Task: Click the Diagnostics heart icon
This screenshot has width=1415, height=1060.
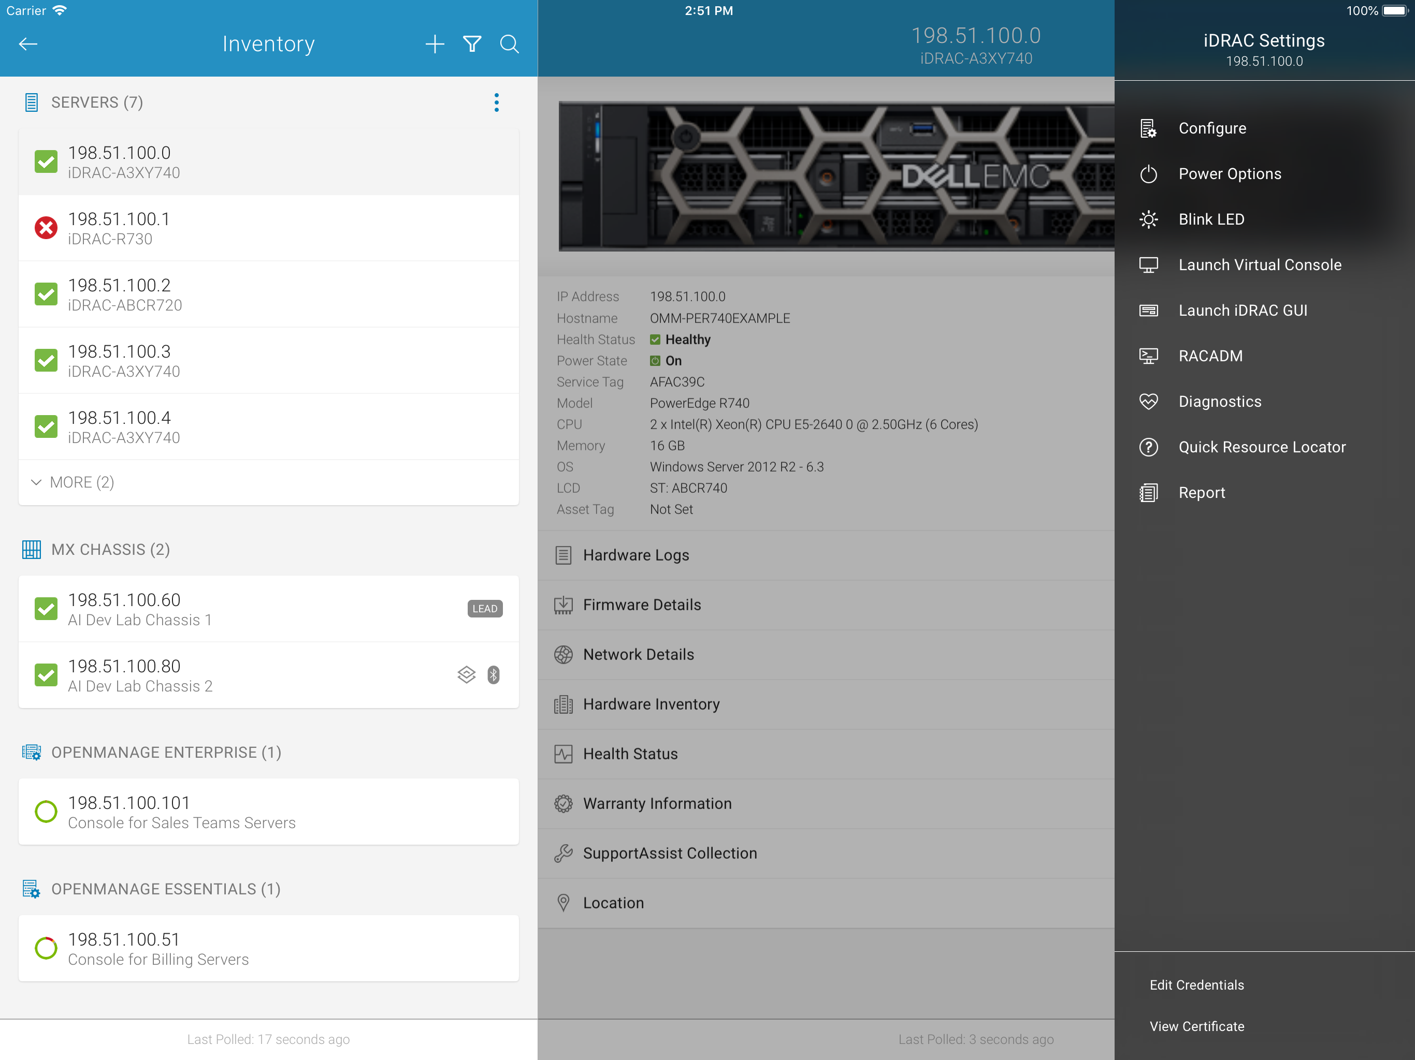Action: tap(1148, 402)
